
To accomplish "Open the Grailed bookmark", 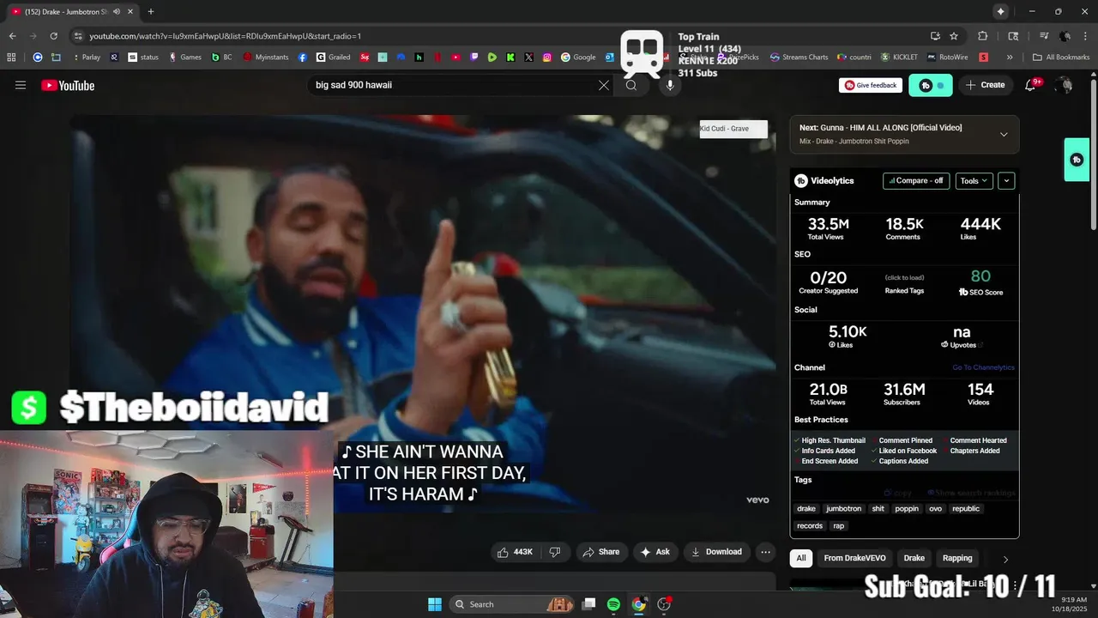I will click(333, 58).
